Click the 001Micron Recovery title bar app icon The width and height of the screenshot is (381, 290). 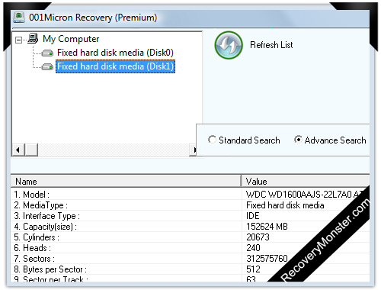coord(19,18)
